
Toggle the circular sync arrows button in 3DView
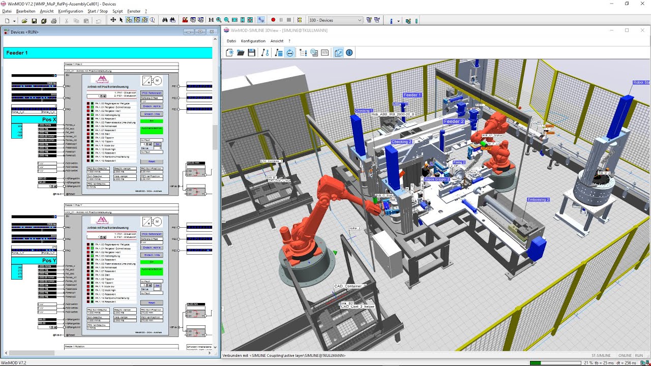pyautogui.click(x=289, y=52)
